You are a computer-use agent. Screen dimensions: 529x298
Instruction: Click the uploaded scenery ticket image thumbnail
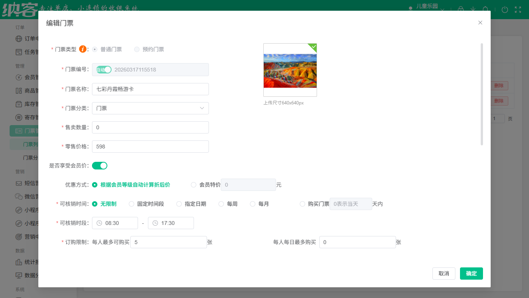tap(290, 70)
